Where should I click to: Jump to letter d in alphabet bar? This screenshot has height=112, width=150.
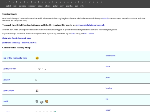point(24,2)
